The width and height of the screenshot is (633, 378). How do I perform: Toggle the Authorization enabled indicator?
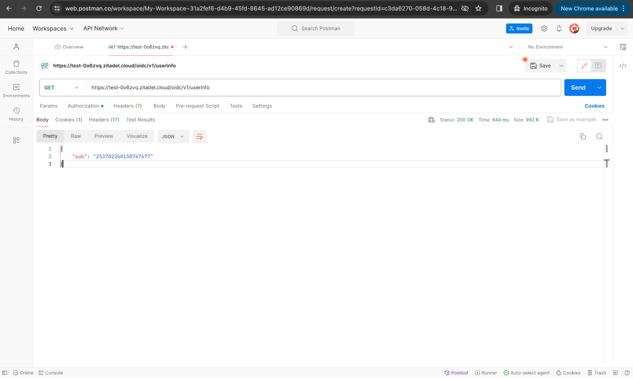101,106
